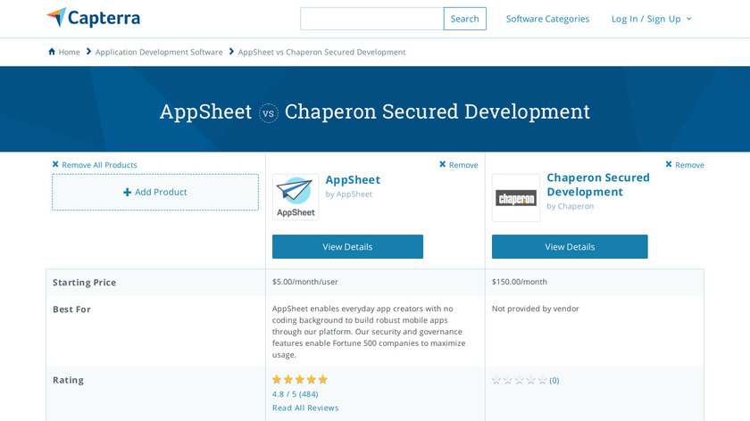Click the X icon beside Remove All Products
750x421 pixels.
[55, 164]
